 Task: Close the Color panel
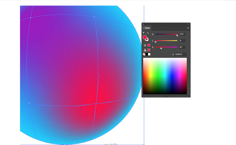click(143, 24)
